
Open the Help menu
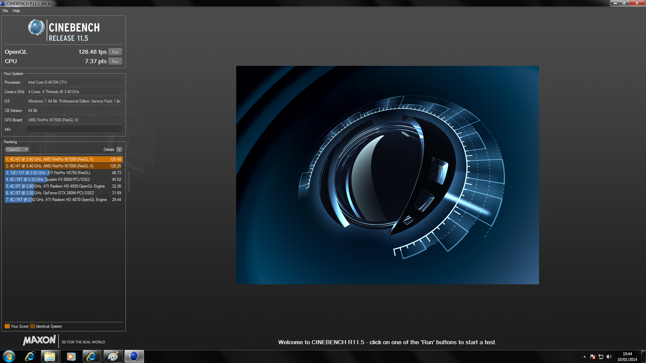pyautogui.click(x=16, y=11)
